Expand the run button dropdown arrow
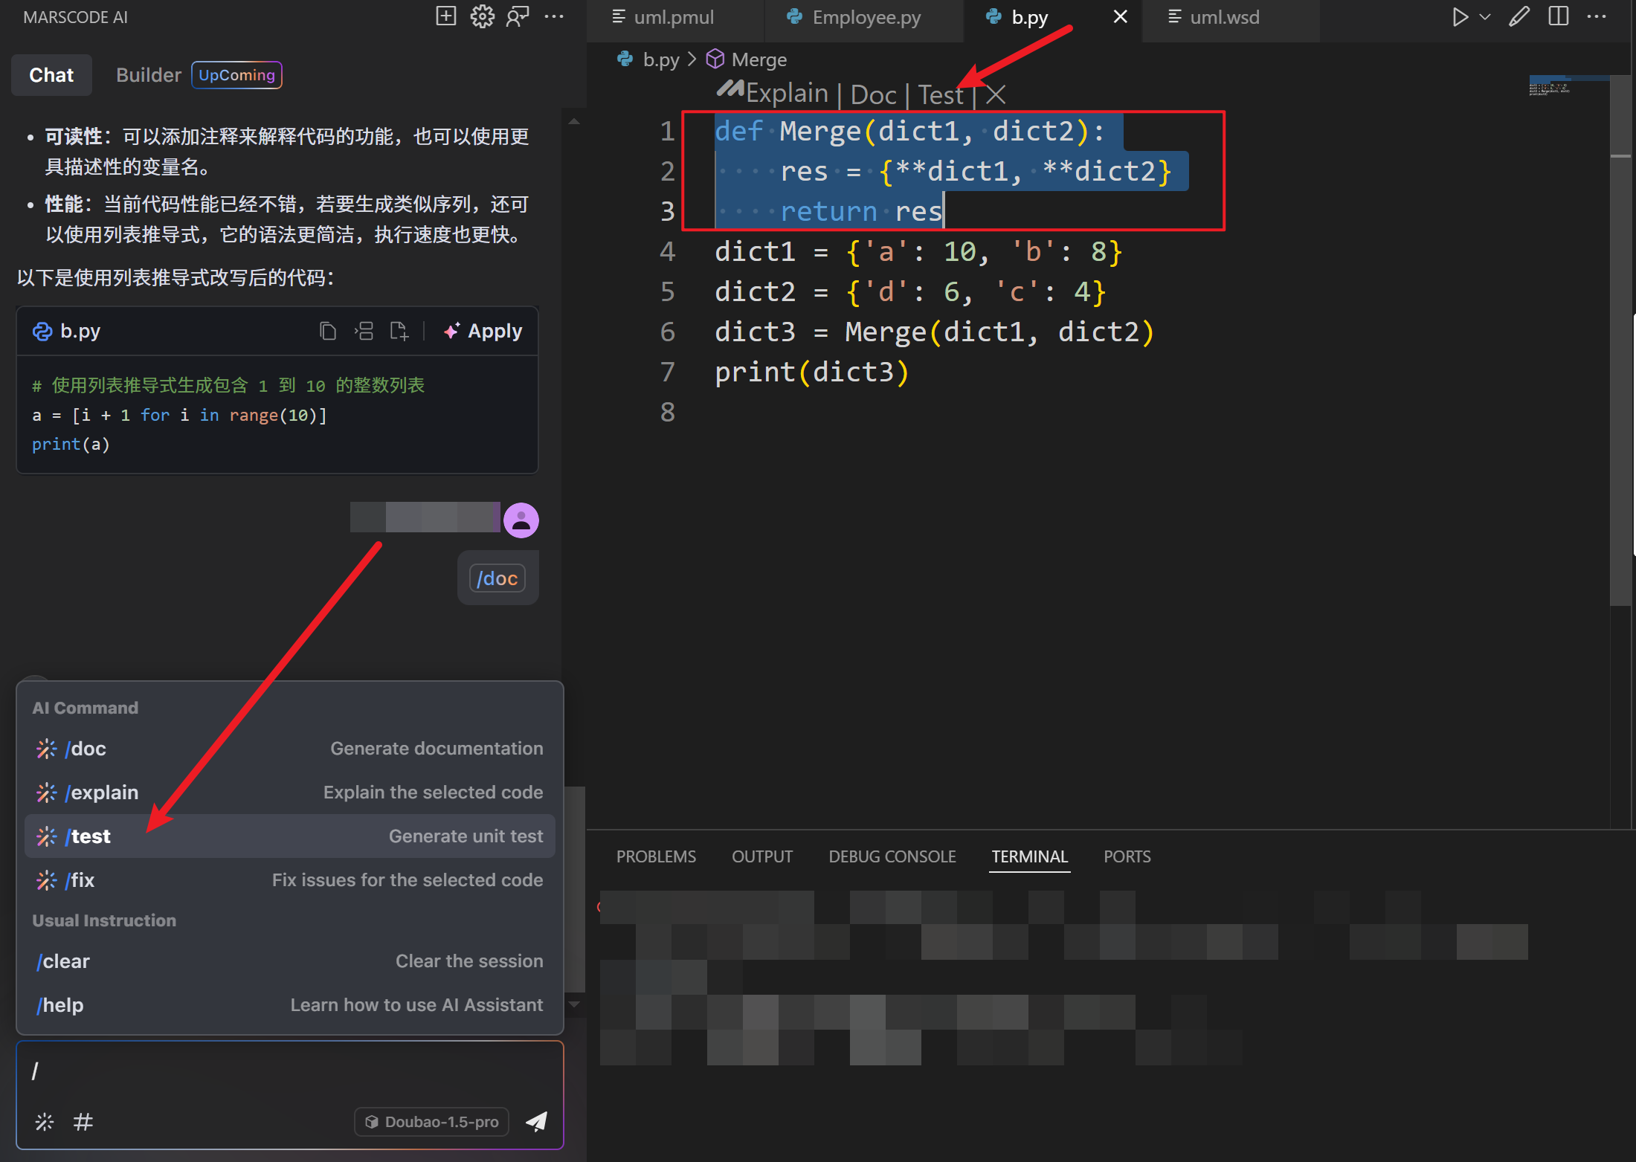The image size is (1636, 1162). (1485, 16)
